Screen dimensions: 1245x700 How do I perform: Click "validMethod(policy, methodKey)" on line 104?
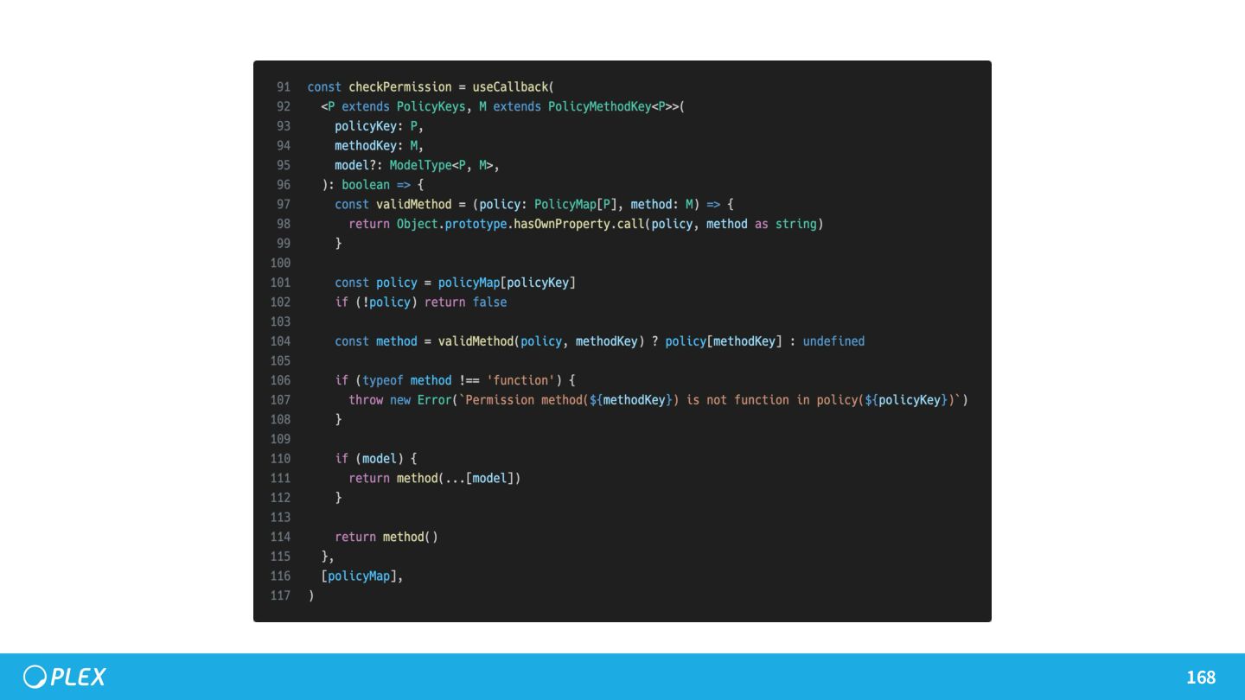point(541,341)
